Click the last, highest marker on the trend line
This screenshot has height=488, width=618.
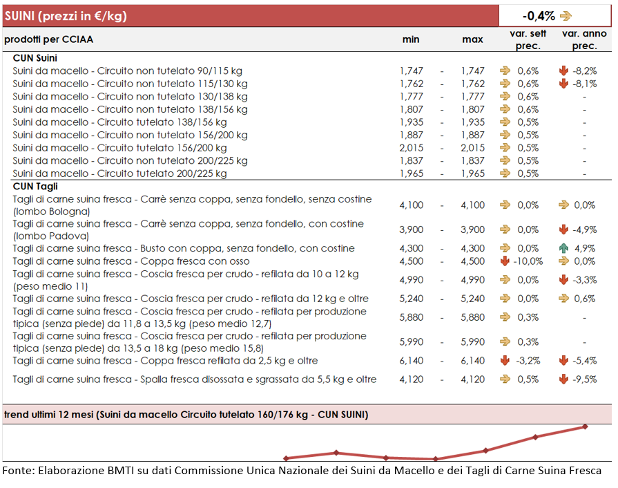tap(586, 426)
